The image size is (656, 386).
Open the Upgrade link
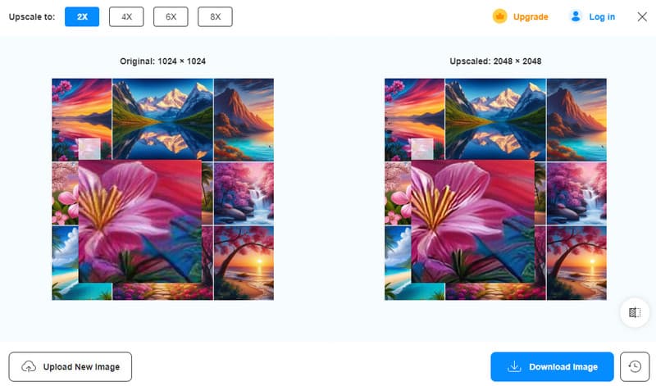531,16
